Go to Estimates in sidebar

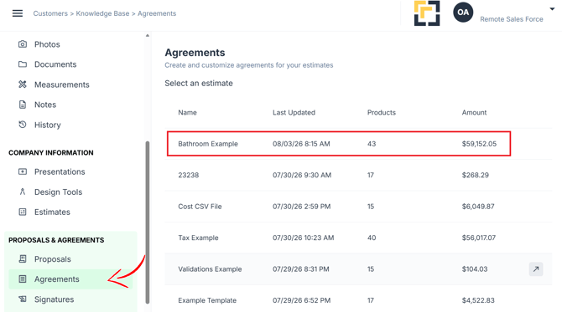coord(52,212)
